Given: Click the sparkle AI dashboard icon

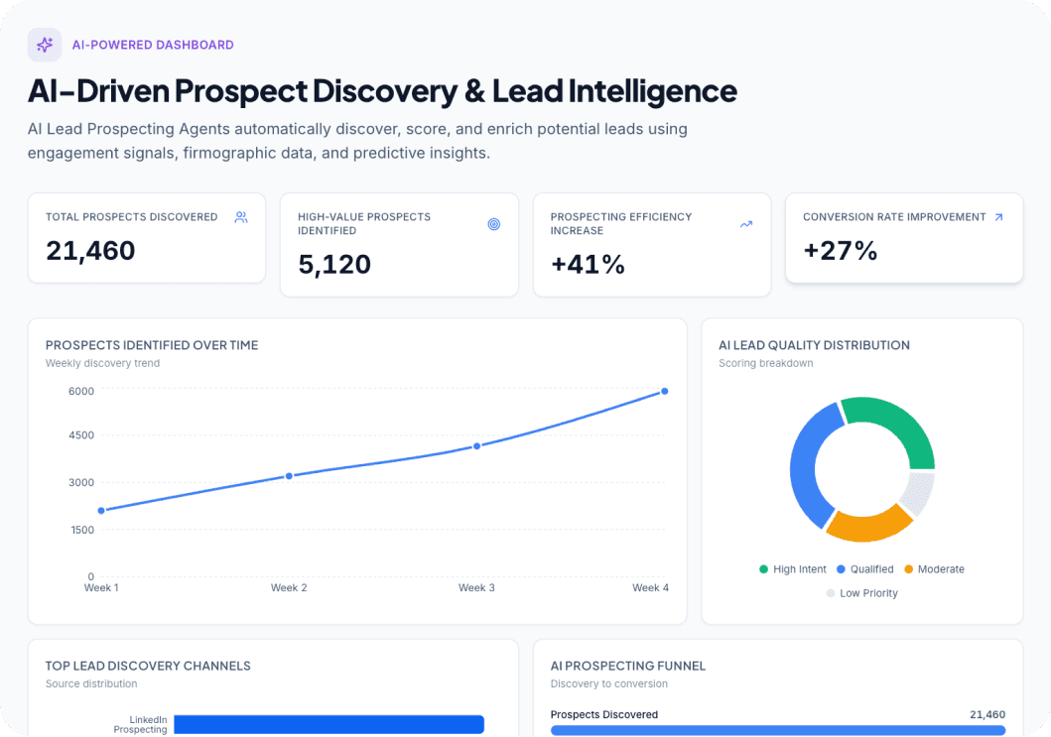Looking at the screenshot, I should click(x=44, y=44).
